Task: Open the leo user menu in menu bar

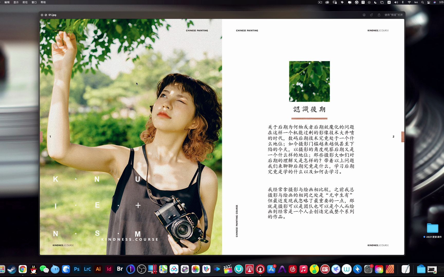Action: coord(416,2)
